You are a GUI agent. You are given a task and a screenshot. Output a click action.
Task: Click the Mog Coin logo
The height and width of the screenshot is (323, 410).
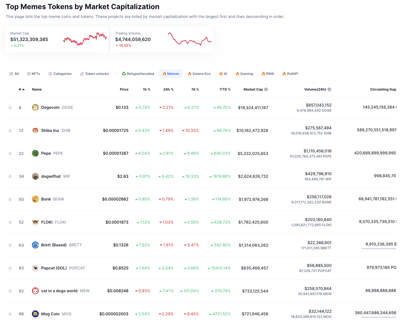point(35,314)
